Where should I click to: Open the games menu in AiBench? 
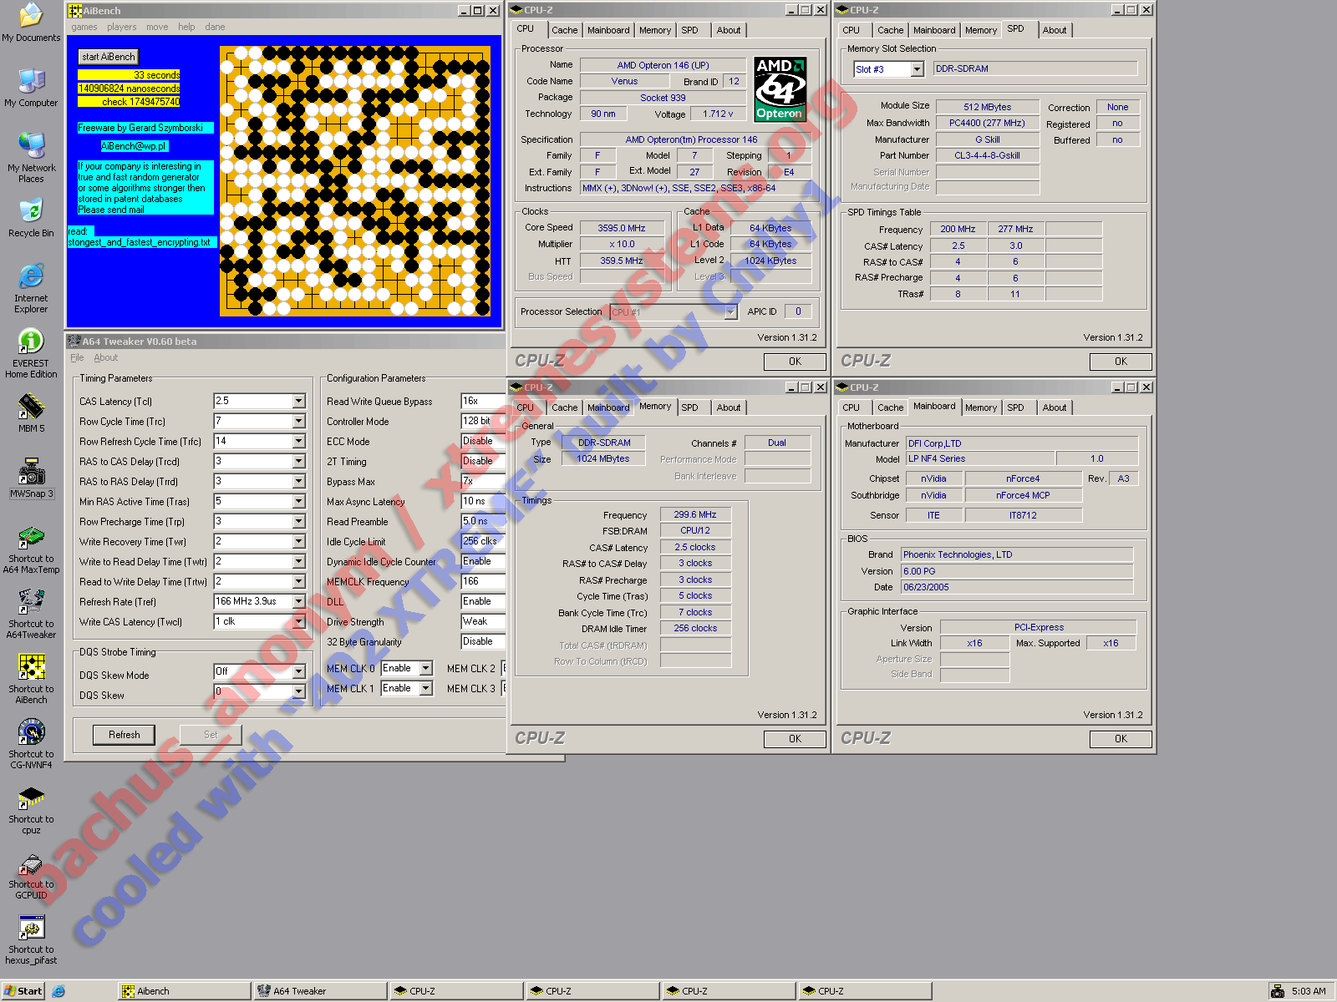click(84, 27)
